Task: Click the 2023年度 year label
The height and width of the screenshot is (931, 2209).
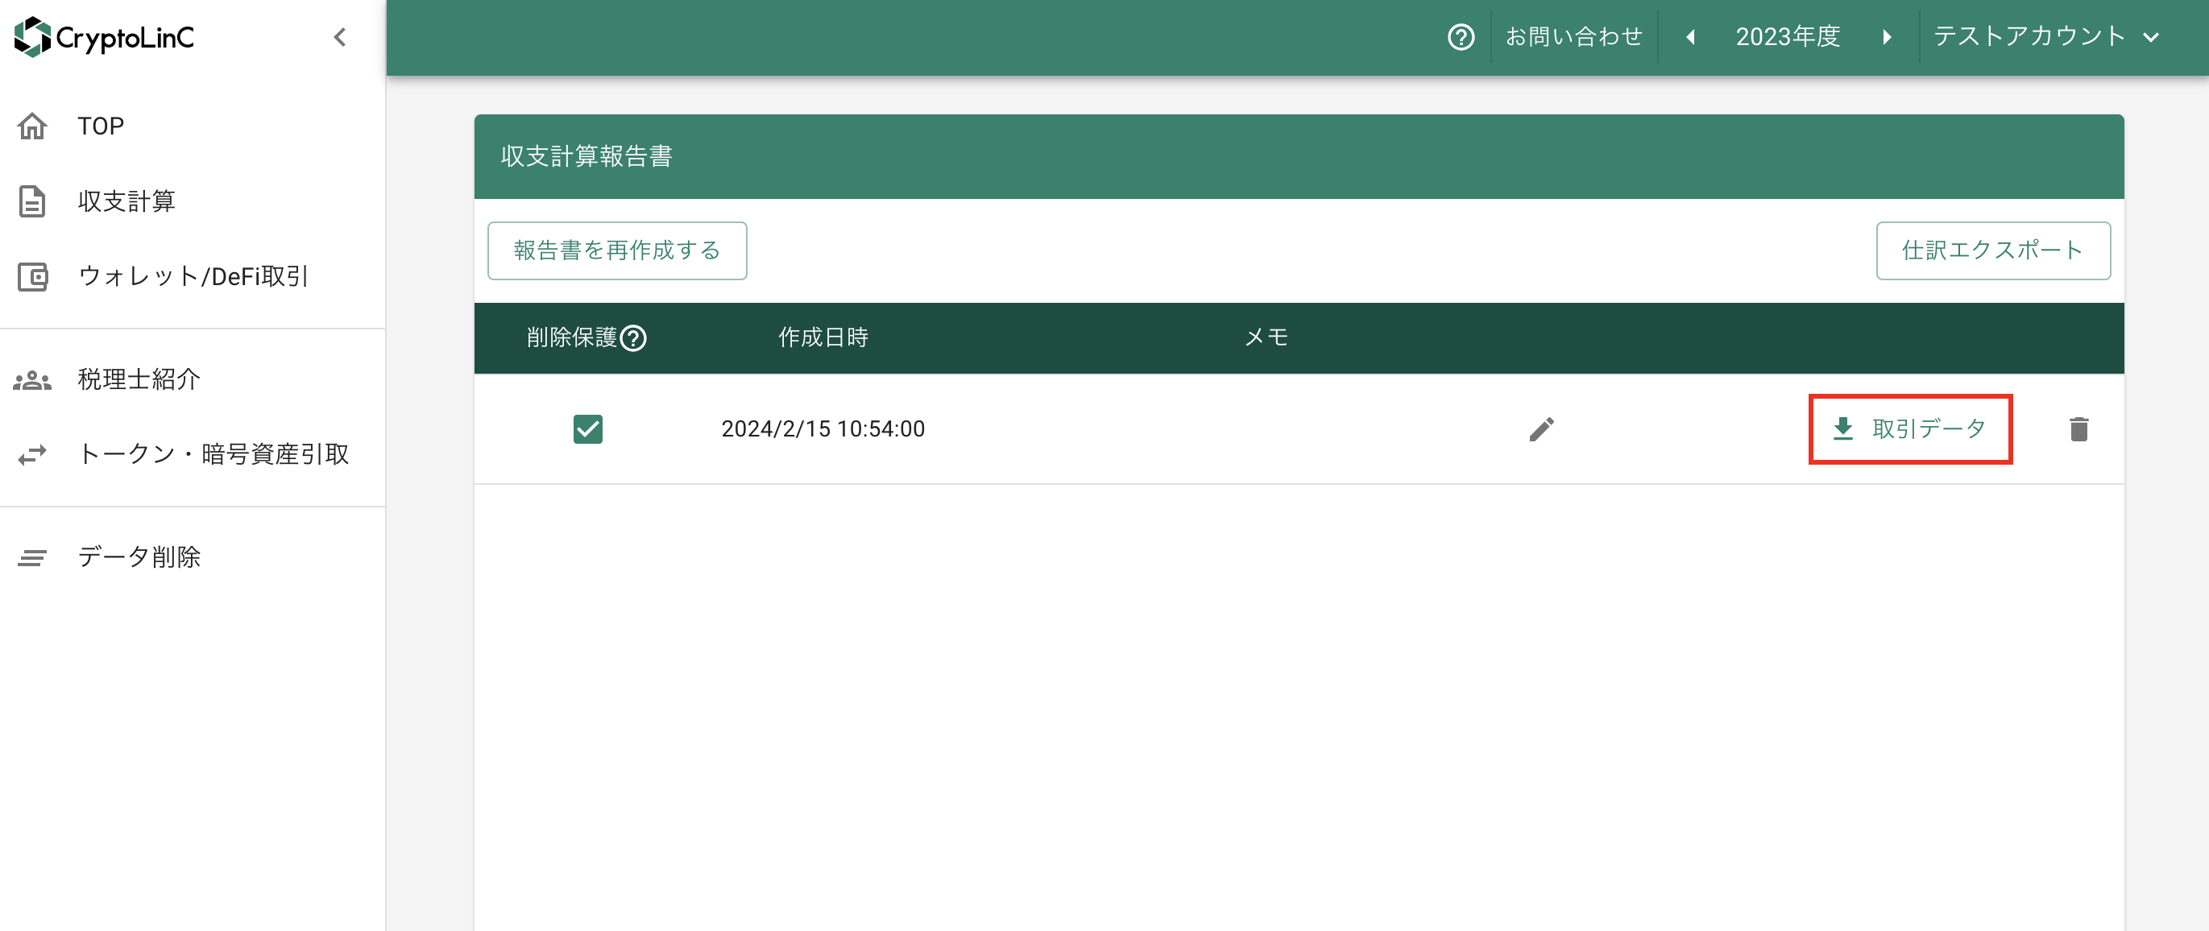Action: [1788, 37]
